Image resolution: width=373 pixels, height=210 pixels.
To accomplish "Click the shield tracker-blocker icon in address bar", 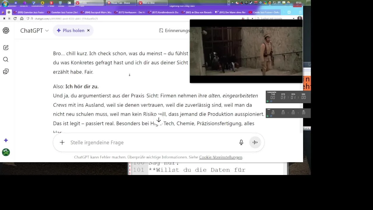I will pyautogui.click(x=28, y=18).
